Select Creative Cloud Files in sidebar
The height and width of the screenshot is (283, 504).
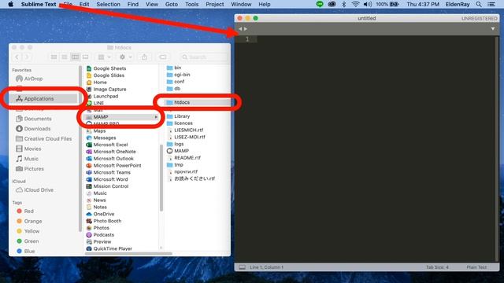click(x=45, y=138)
